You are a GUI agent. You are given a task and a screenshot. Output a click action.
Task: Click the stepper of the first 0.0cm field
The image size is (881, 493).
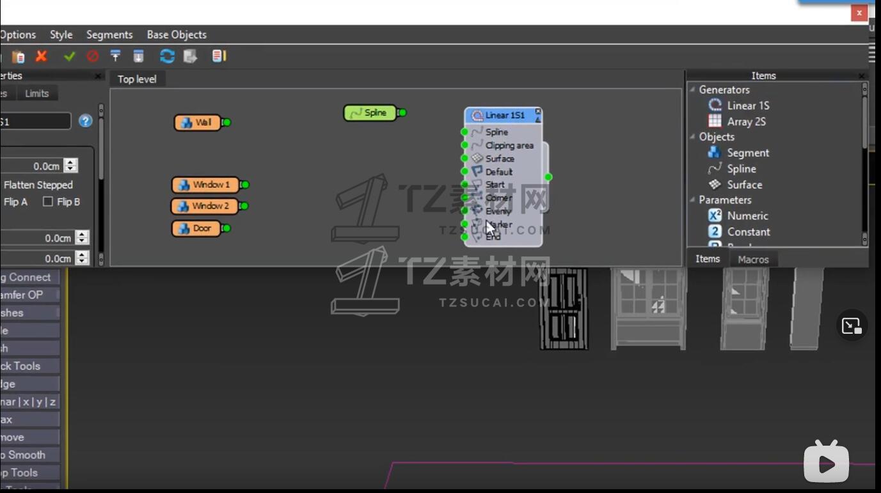71,166
